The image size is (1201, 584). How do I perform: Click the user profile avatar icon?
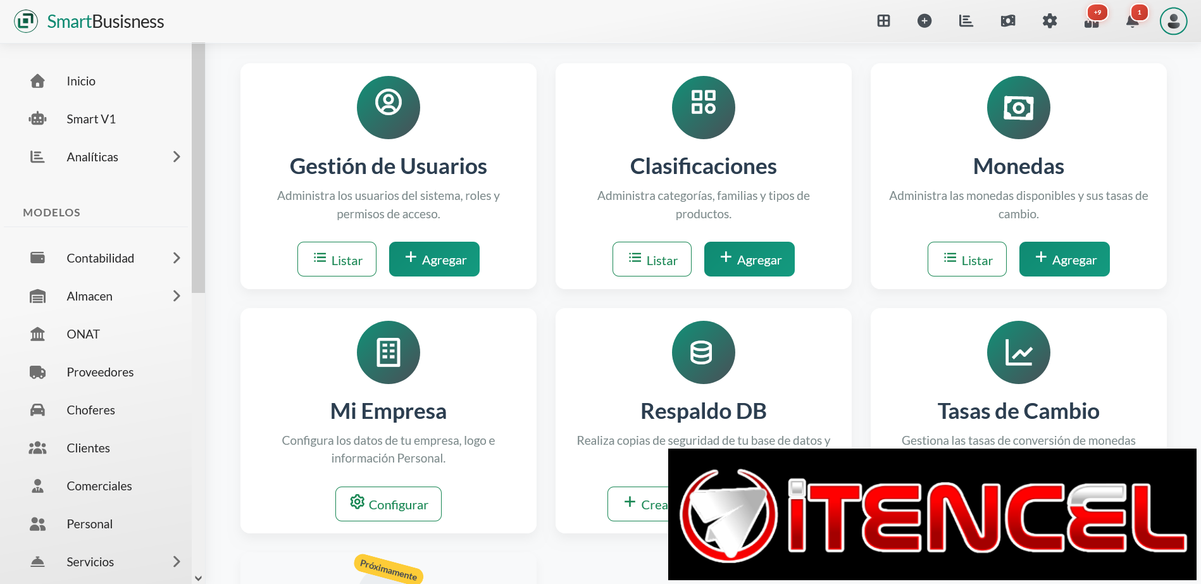tap(1174, 20)
